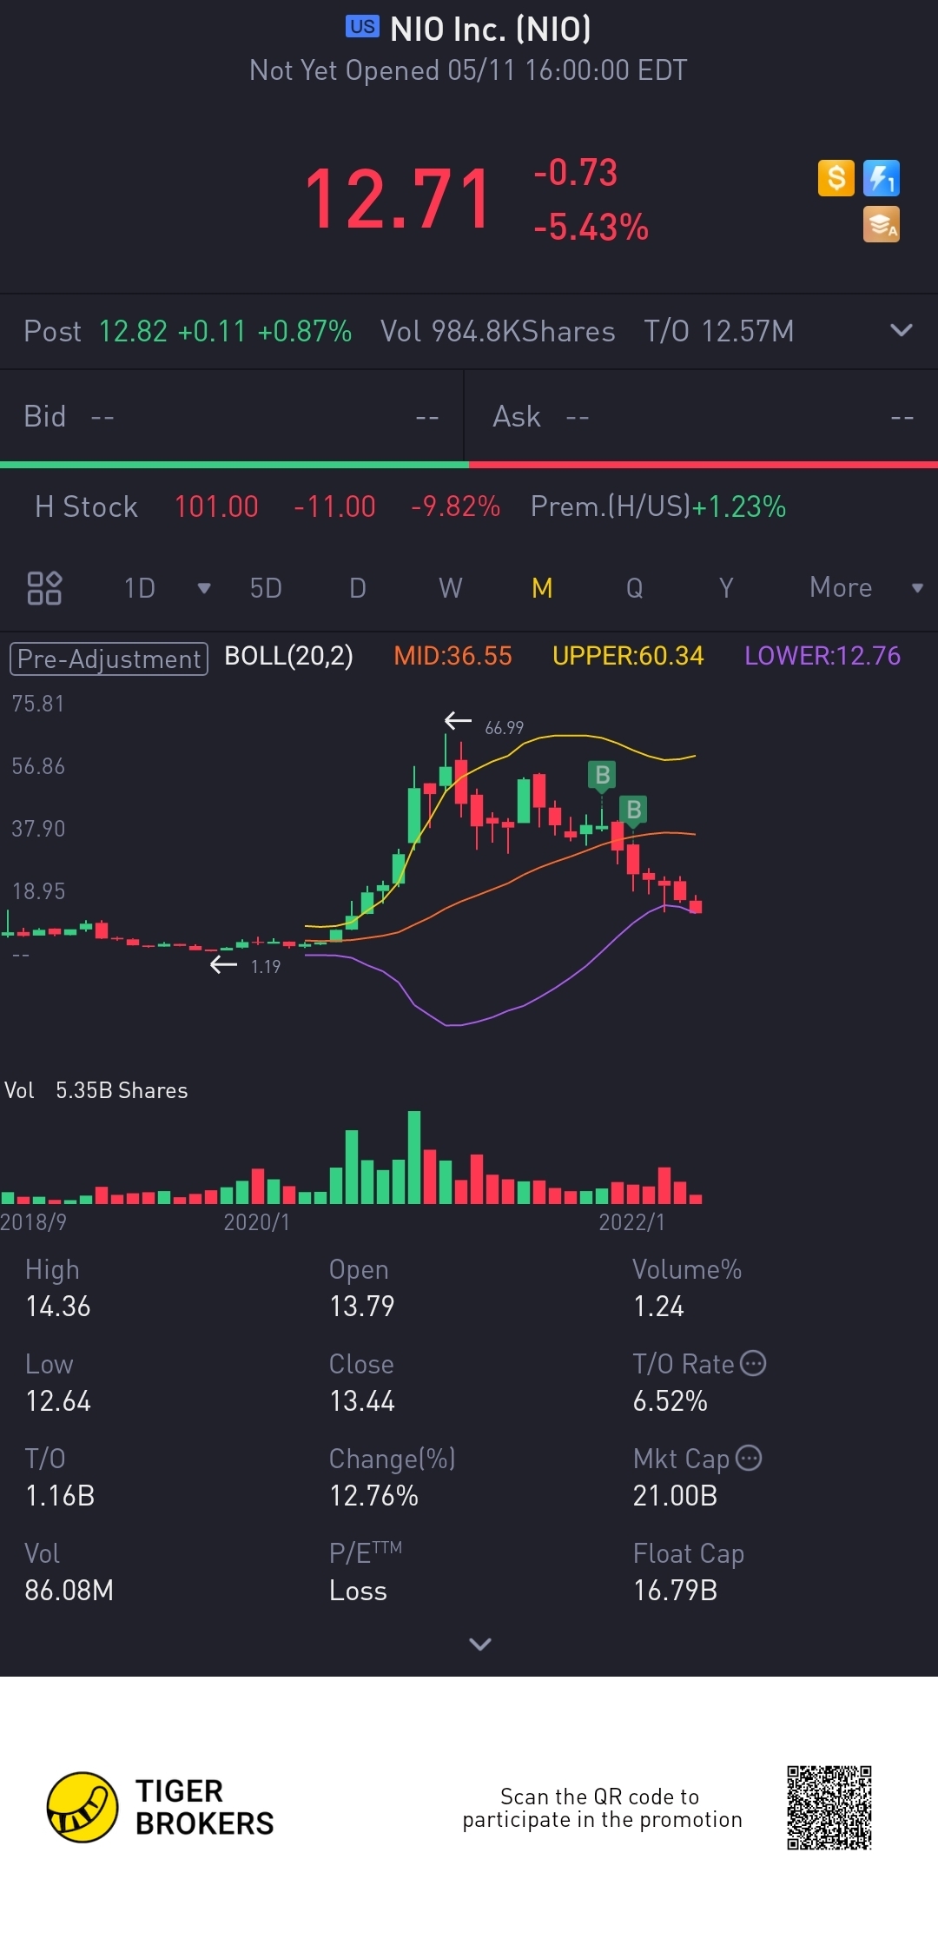Tap the T/O value 1.16B
This screenshot has height=1939, width=938.
(60, 1496)
